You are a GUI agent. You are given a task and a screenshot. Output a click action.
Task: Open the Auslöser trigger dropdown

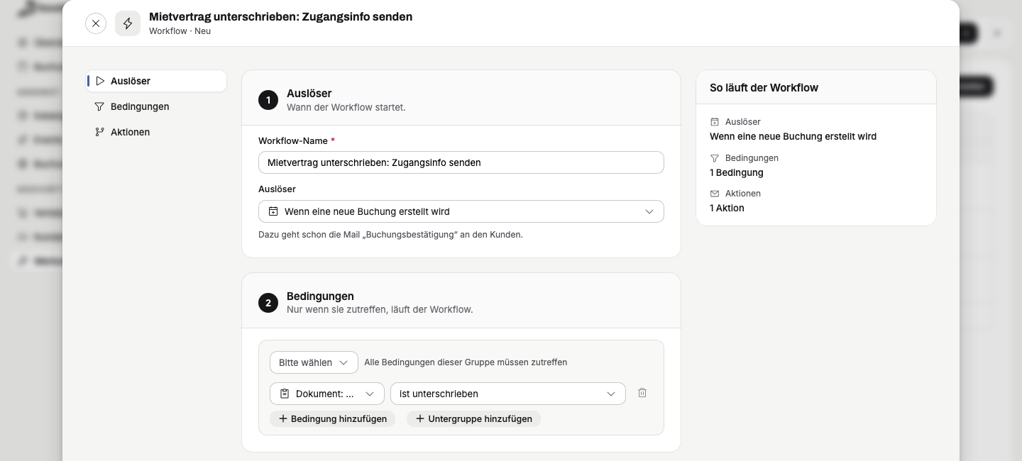(x=461, y=211)
